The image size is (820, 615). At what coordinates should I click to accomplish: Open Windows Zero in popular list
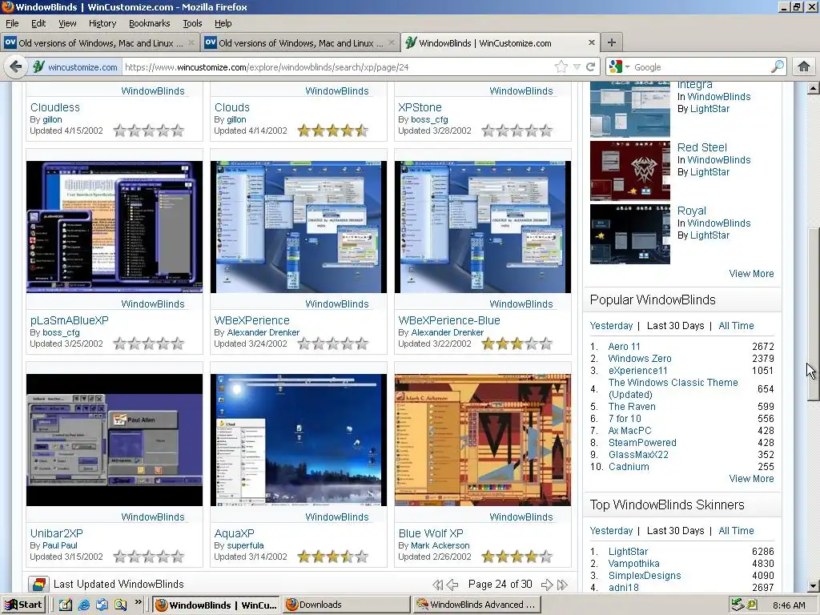point(640,358)
